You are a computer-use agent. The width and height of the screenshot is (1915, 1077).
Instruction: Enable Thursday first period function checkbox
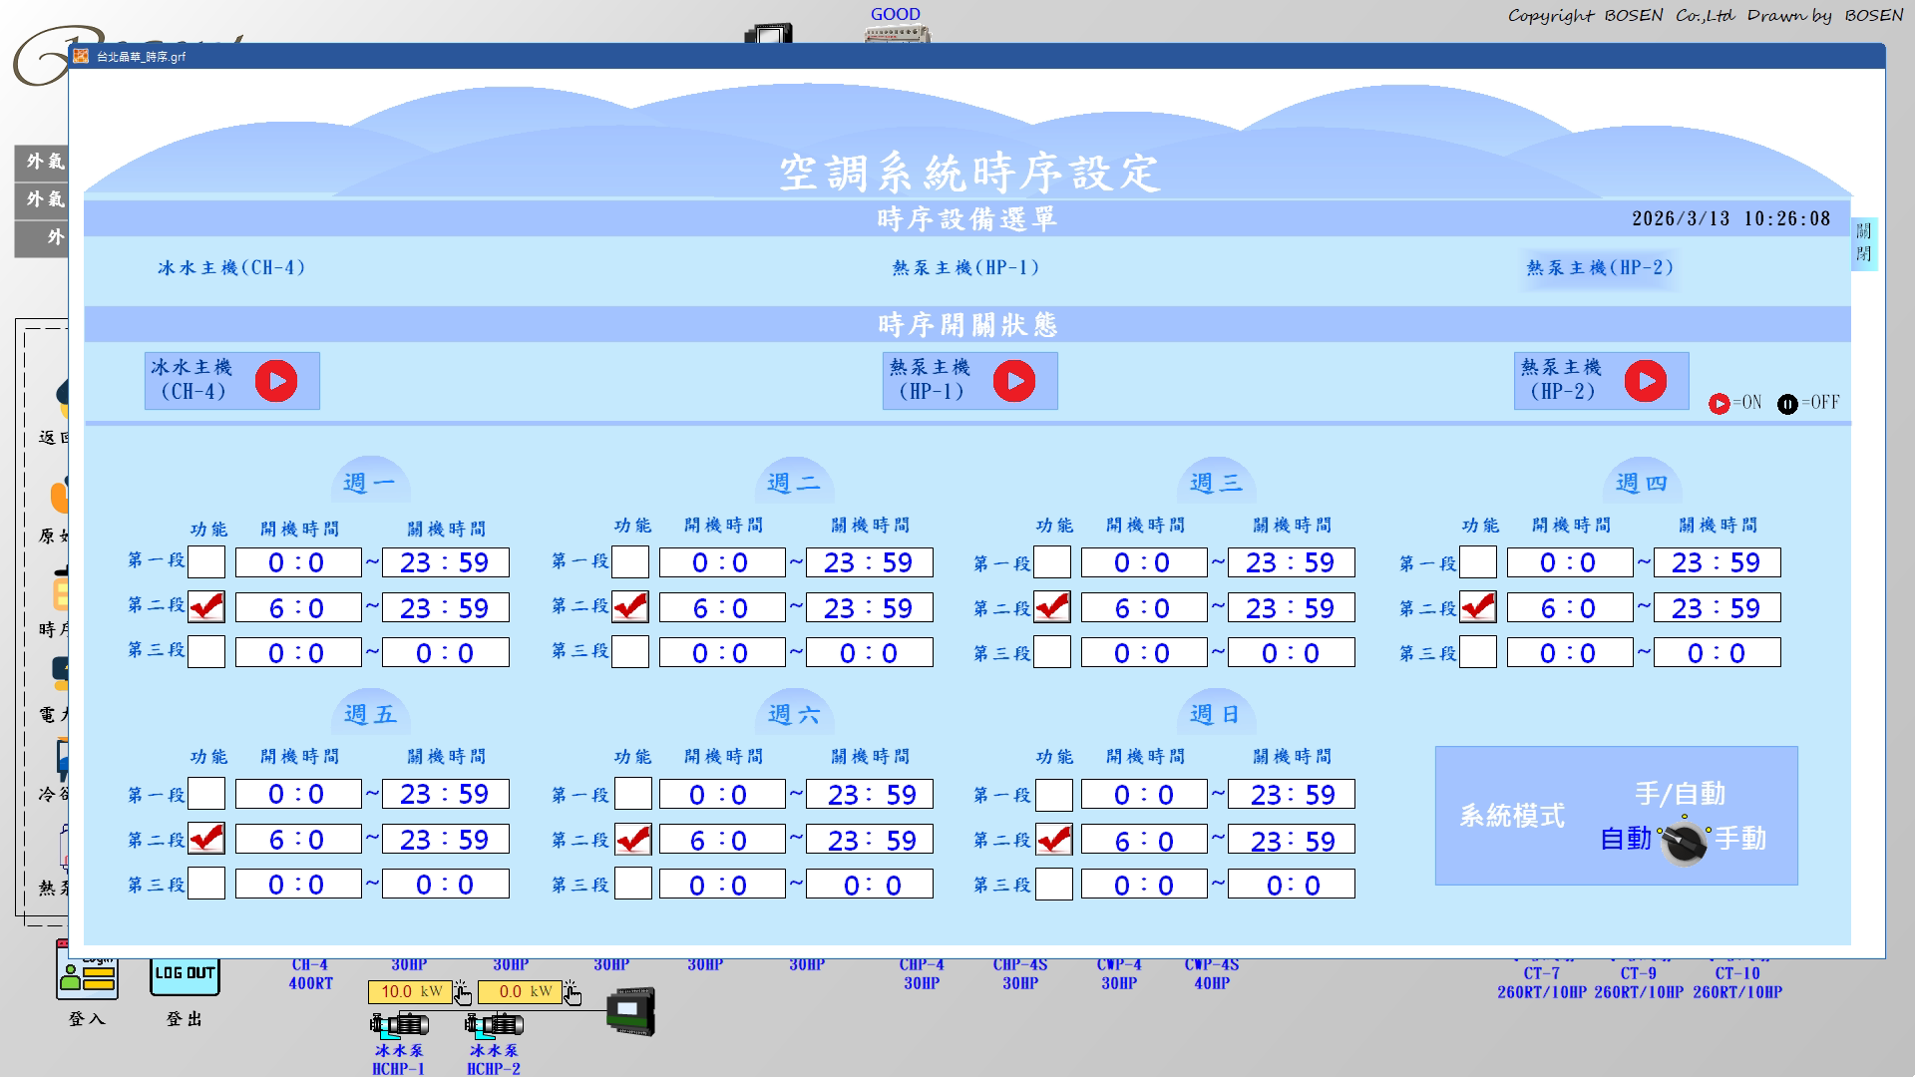[x=1478, y=562]
